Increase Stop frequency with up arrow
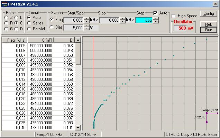Viewport: 220px width, 138px height. click(122, 19)
